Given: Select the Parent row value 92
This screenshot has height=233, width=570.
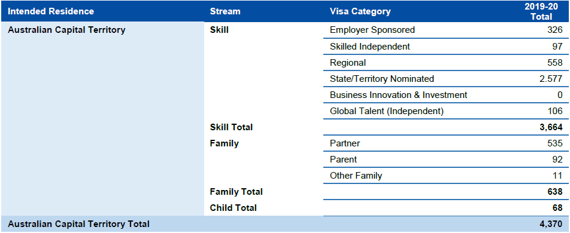Looking at the screenshot, I should pyautogui.click(x=557, y=160).
